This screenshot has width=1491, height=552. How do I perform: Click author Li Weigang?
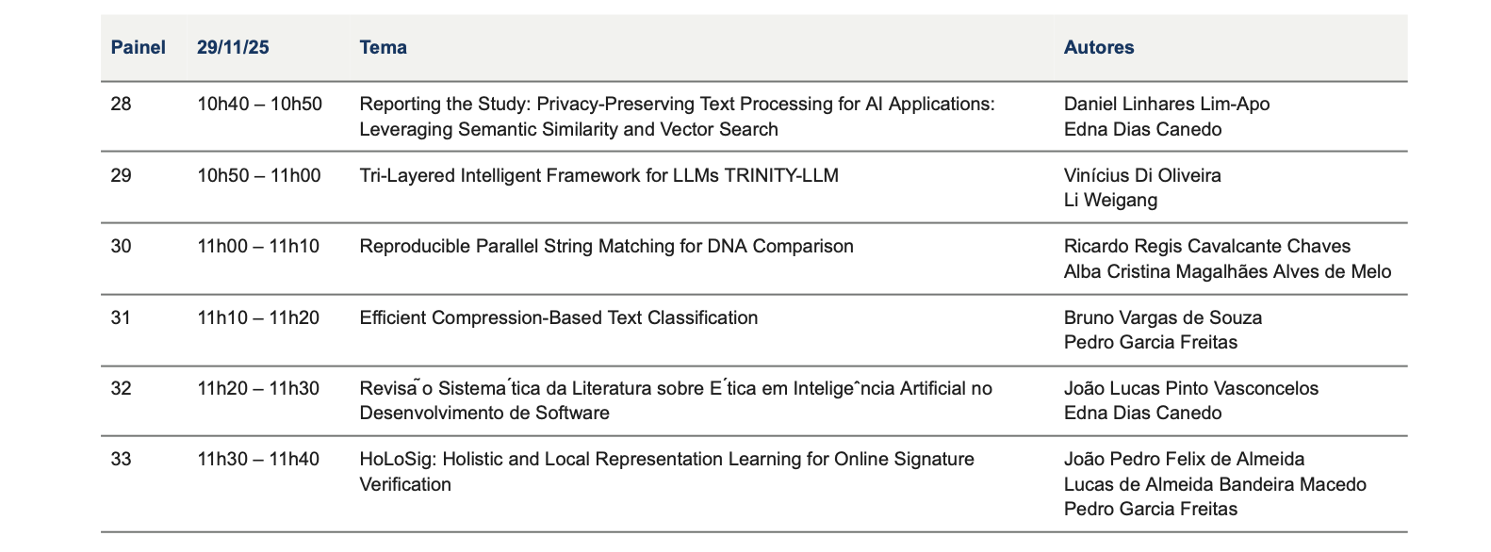click(1110, 200)
